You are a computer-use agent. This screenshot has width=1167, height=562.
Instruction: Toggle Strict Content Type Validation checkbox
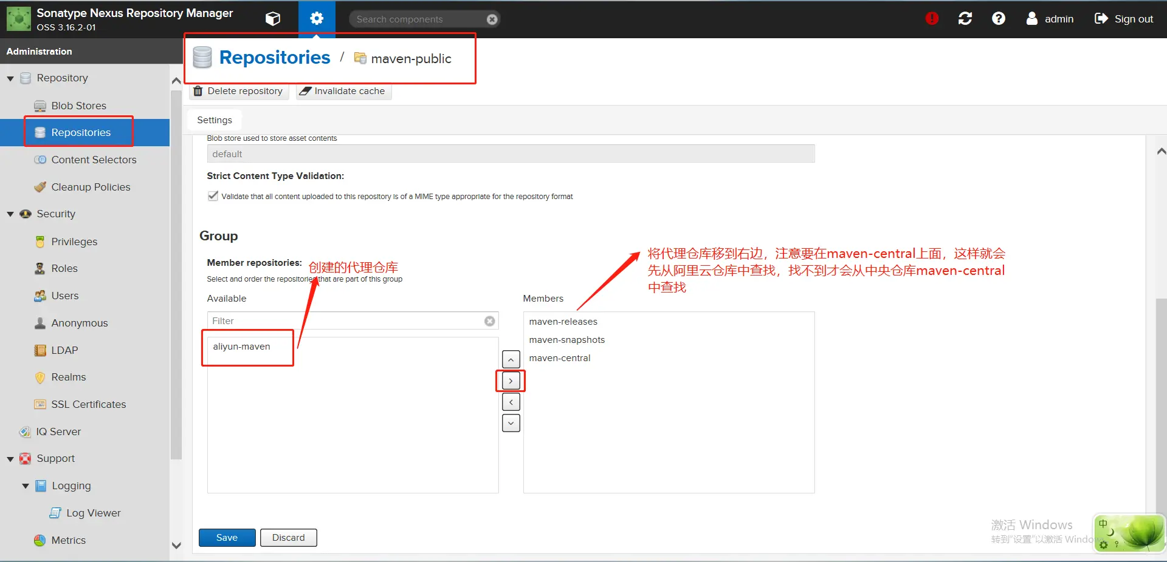pyautogui.click(x=213, y=196)
